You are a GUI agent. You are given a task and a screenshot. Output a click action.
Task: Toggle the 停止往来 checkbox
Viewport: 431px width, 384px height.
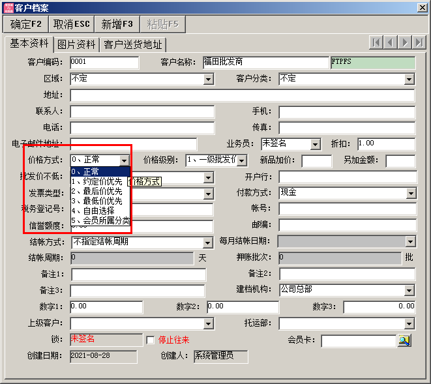pos(151,340)
